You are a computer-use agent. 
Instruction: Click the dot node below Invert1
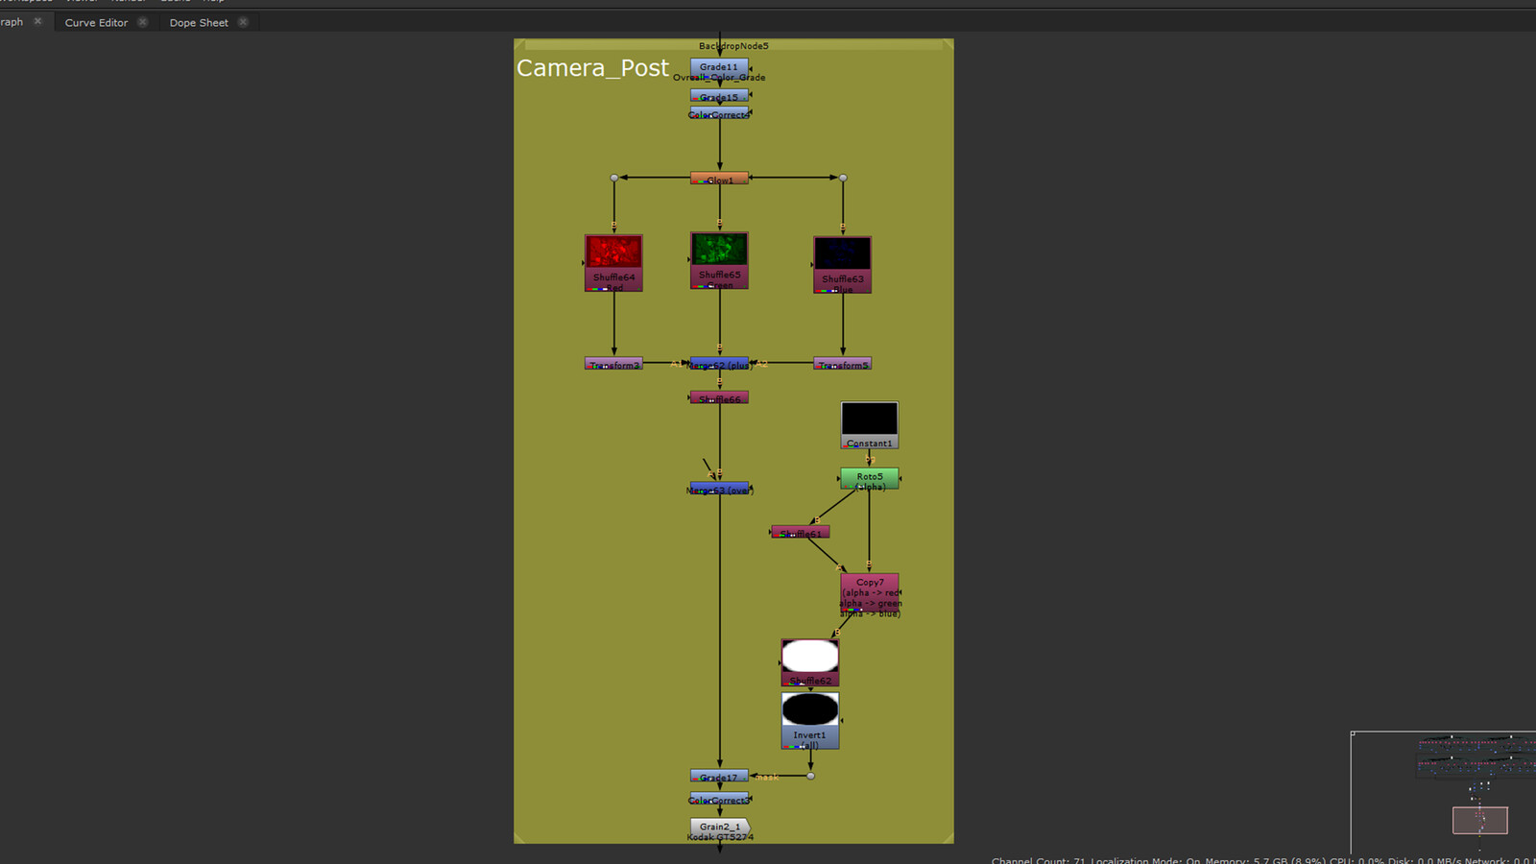(810, 776)
